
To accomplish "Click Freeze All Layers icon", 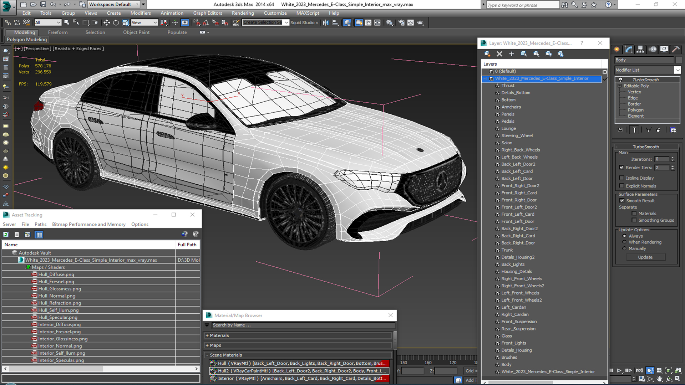I will (561, 54).
